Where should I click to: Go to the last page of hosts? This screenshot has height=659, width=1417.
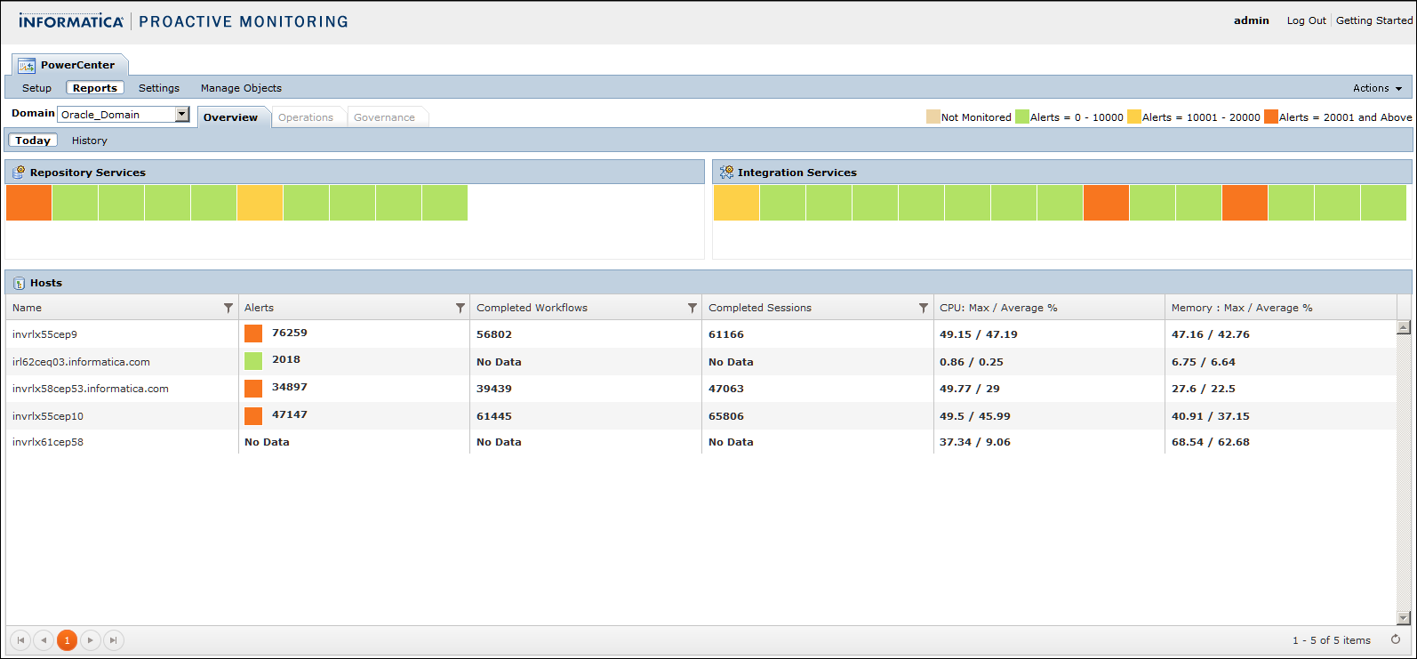coord(113,640)
